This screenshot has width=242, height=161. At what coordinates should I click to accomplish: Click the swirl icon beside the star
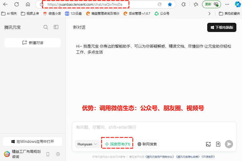tap(160, 4)
